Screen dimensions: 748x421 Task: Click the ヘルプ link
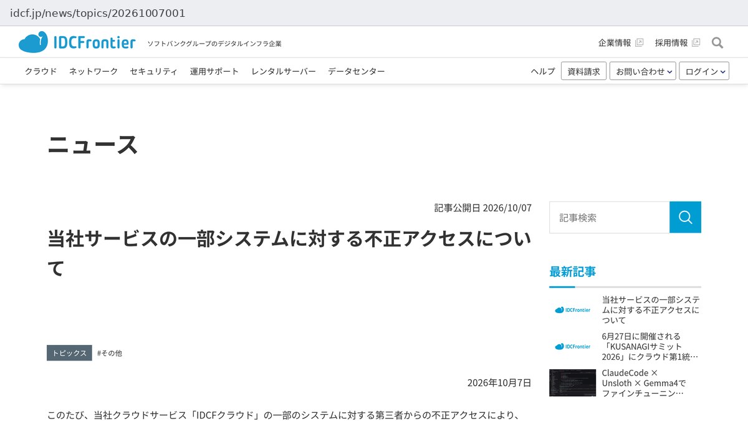543,71
